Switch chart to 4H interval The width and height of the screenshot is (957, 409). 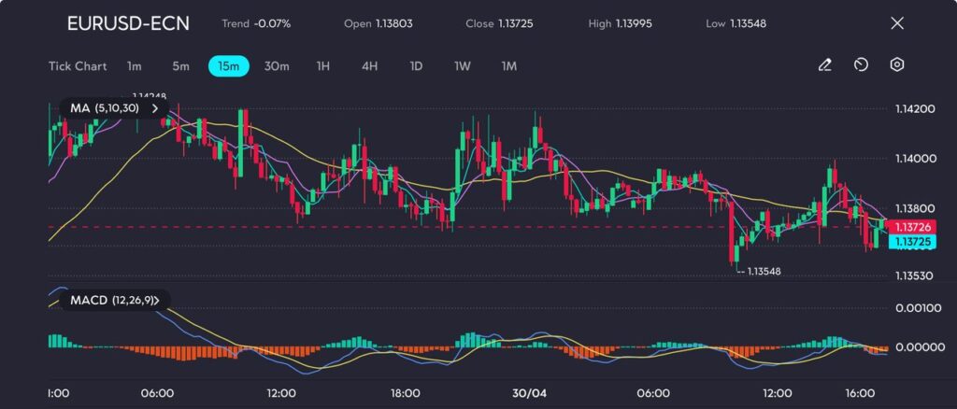pos(369,66)
